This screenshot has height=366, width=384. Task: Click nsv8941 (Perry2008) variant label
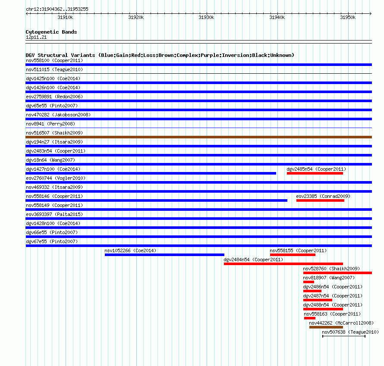click(x=50, y=124)
